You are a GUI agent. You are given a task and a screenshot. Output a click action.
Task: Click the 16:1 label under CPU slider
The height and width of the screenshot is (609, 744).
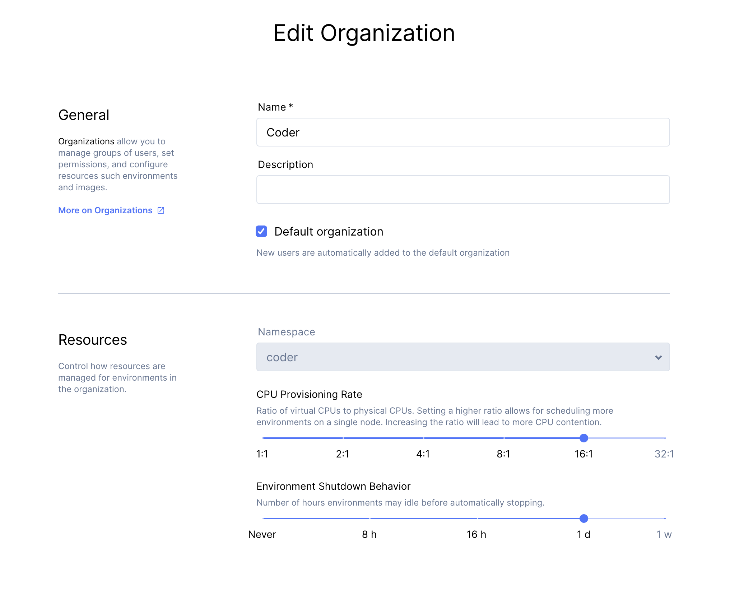coord(583,454)
